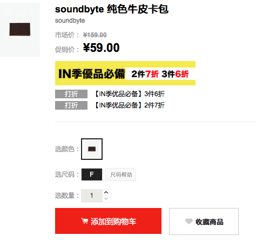Click the ¥59.00 promotional price
256x242 pixels.
[x=101, y=48]
